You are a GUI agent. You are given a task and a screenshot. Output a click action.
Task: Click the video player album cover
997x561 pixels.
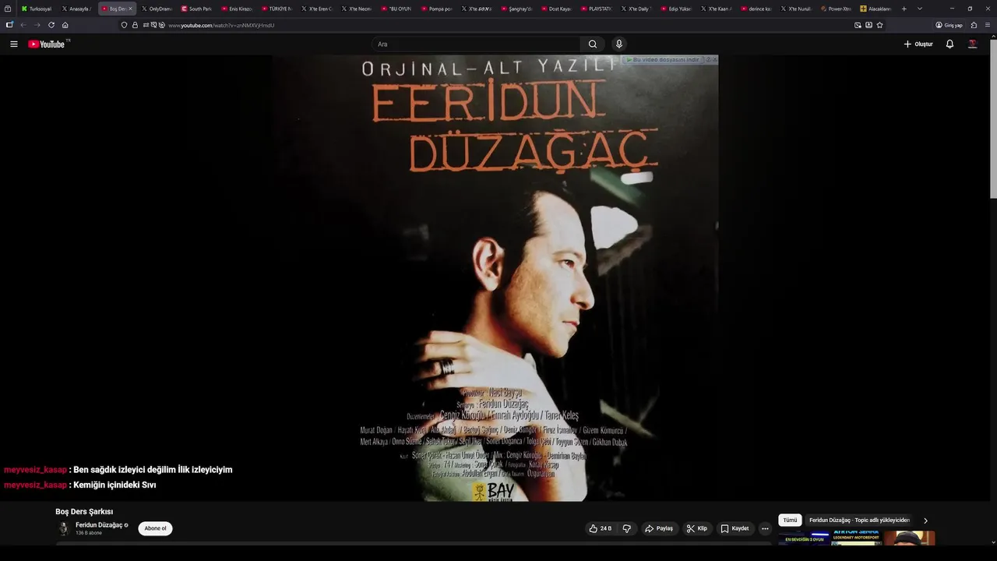click(495, 278)
